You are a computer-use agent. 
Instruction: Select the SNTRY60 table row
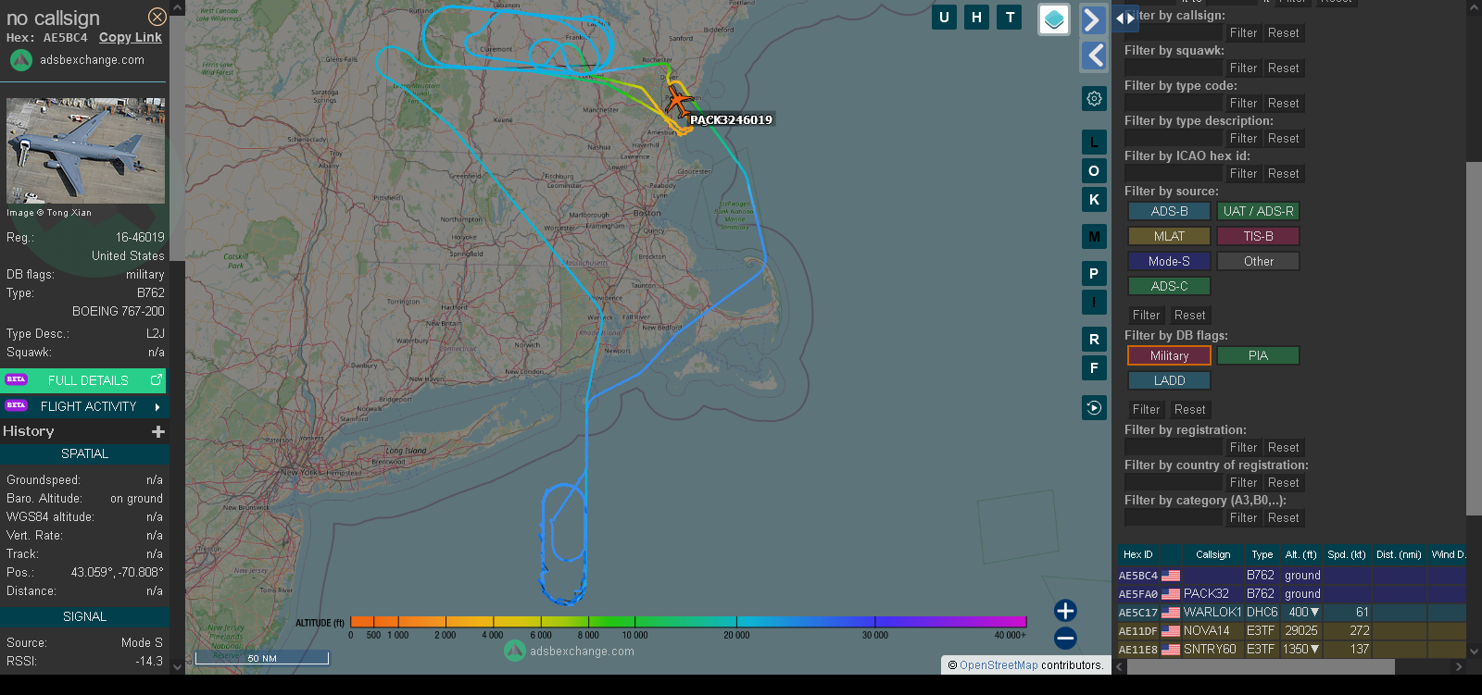[x=1291, y=650]
